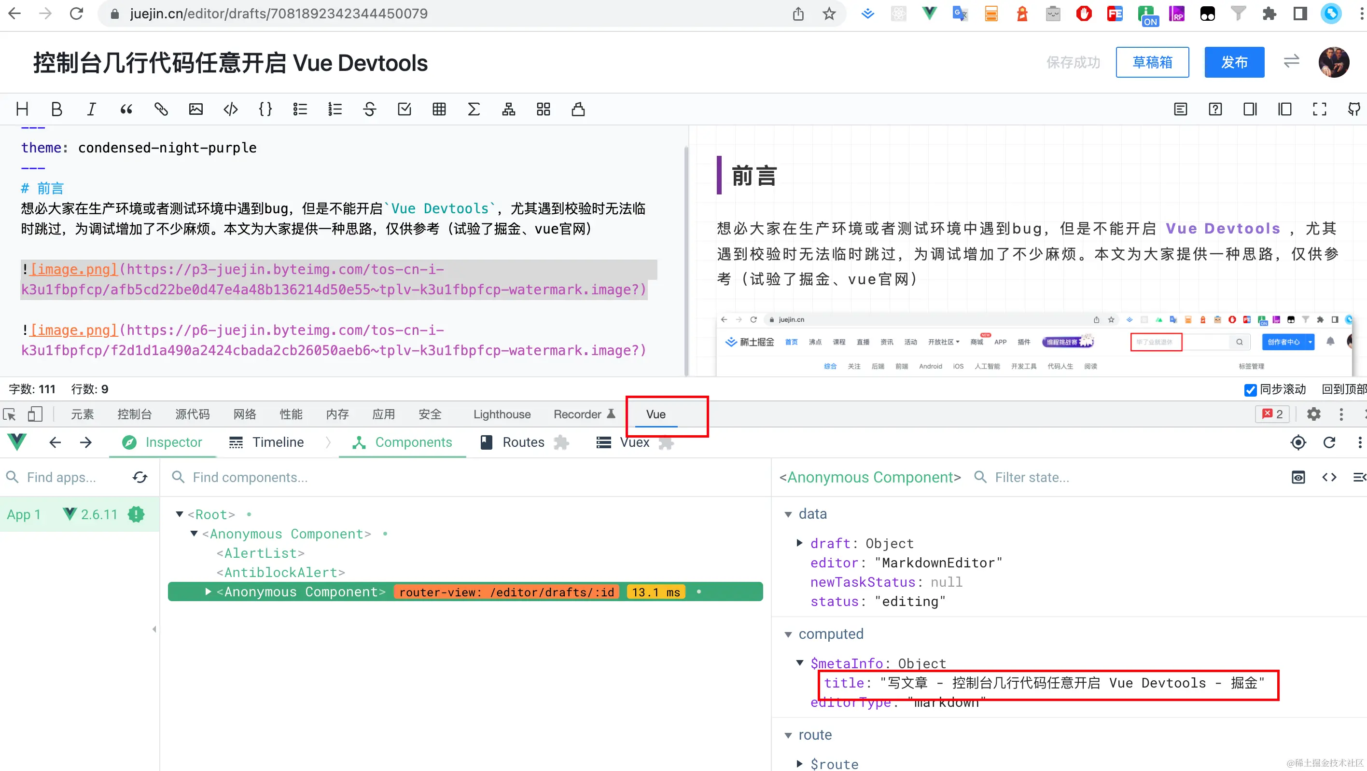The image size is (1367, 771).
Task: Expand the draft Object property
Action: [x=800, y=542]
